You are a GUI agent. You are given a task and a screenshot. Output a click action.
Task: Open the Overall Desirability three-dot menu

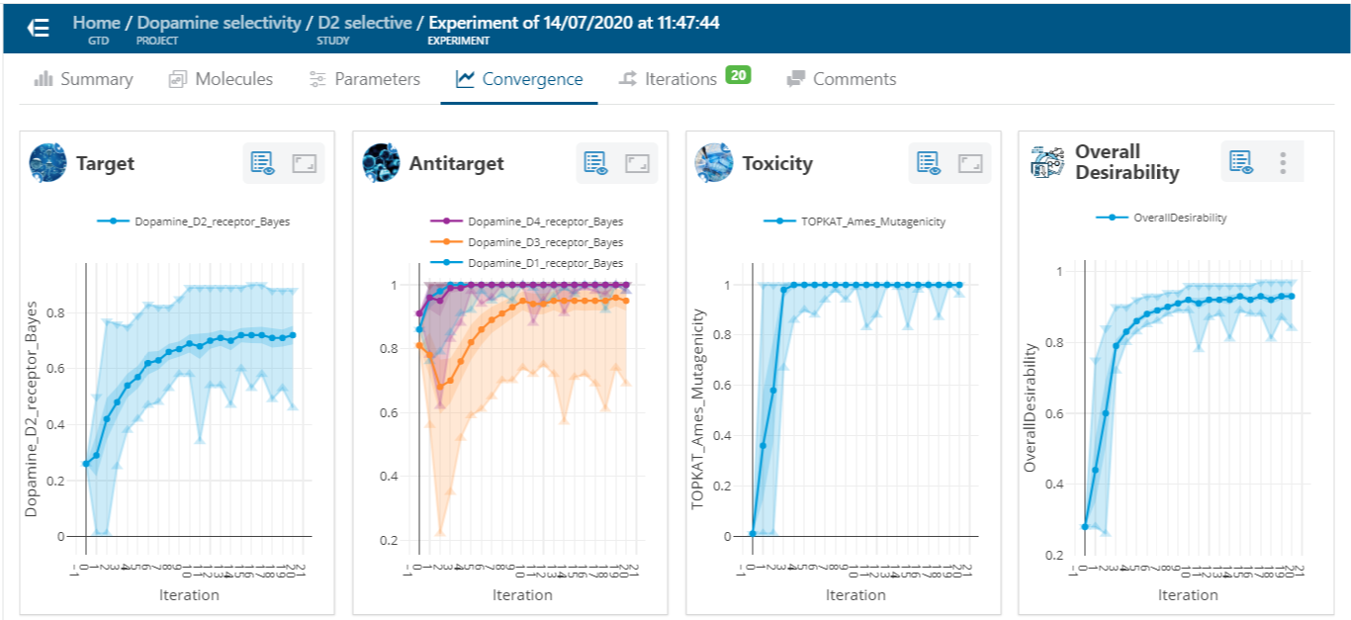(x=1283, y=161)
